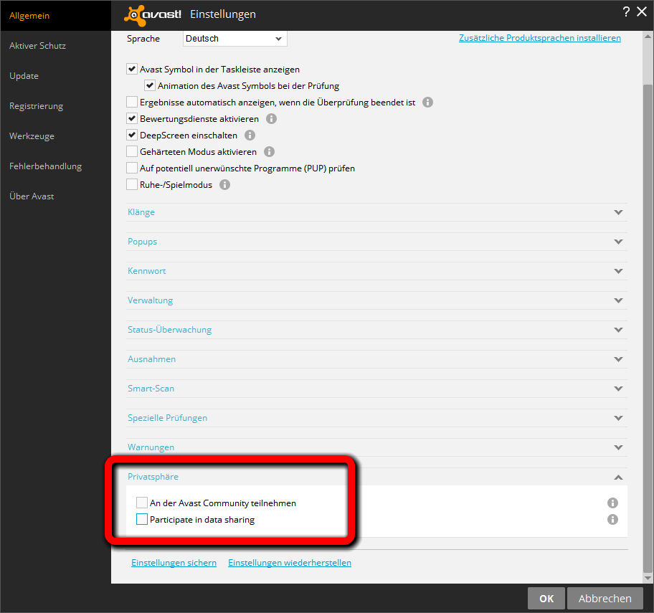Screen dimensions: 654x613
Task: Expand the Ausnahmen section
Action: 376,359
